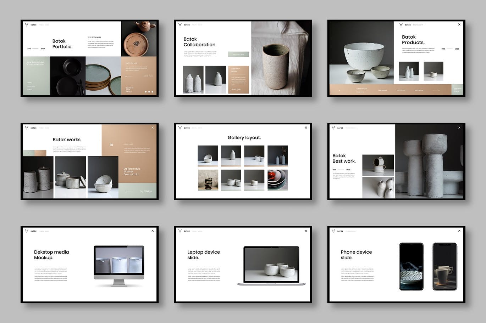Hit the white X on Batok works slide
486x323 pixels.
tap(153, 127)
